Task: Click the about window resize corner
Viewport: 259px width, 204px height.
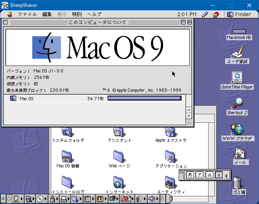Action: (x=189, y=122)
